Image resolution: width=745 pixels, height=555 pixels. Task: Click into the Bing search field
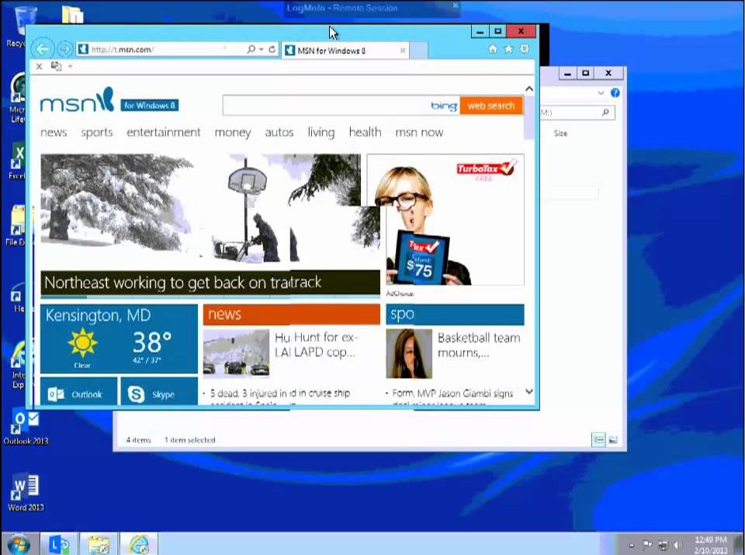click(326, 106)
